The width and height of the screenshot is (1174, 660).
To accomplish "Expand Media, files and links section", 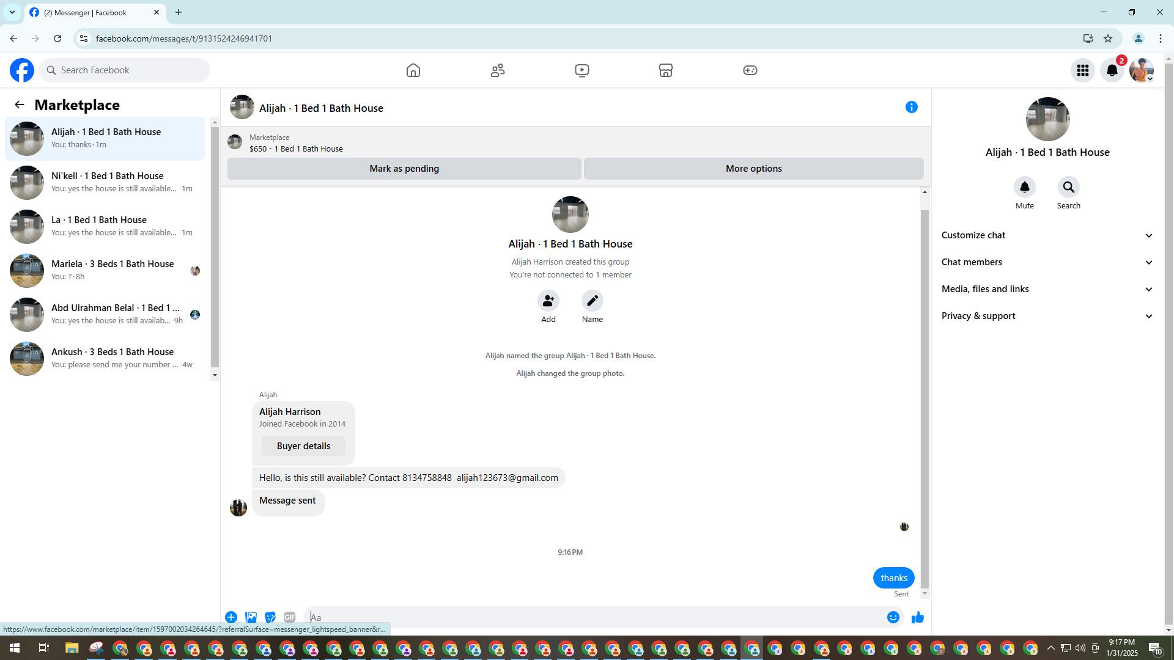I will coord(1047,289).
